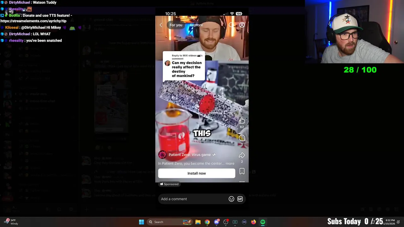The height and width of the screenshot is (227, 404).
Task: Open the streamelements tip link in chat
Action: 33,21
